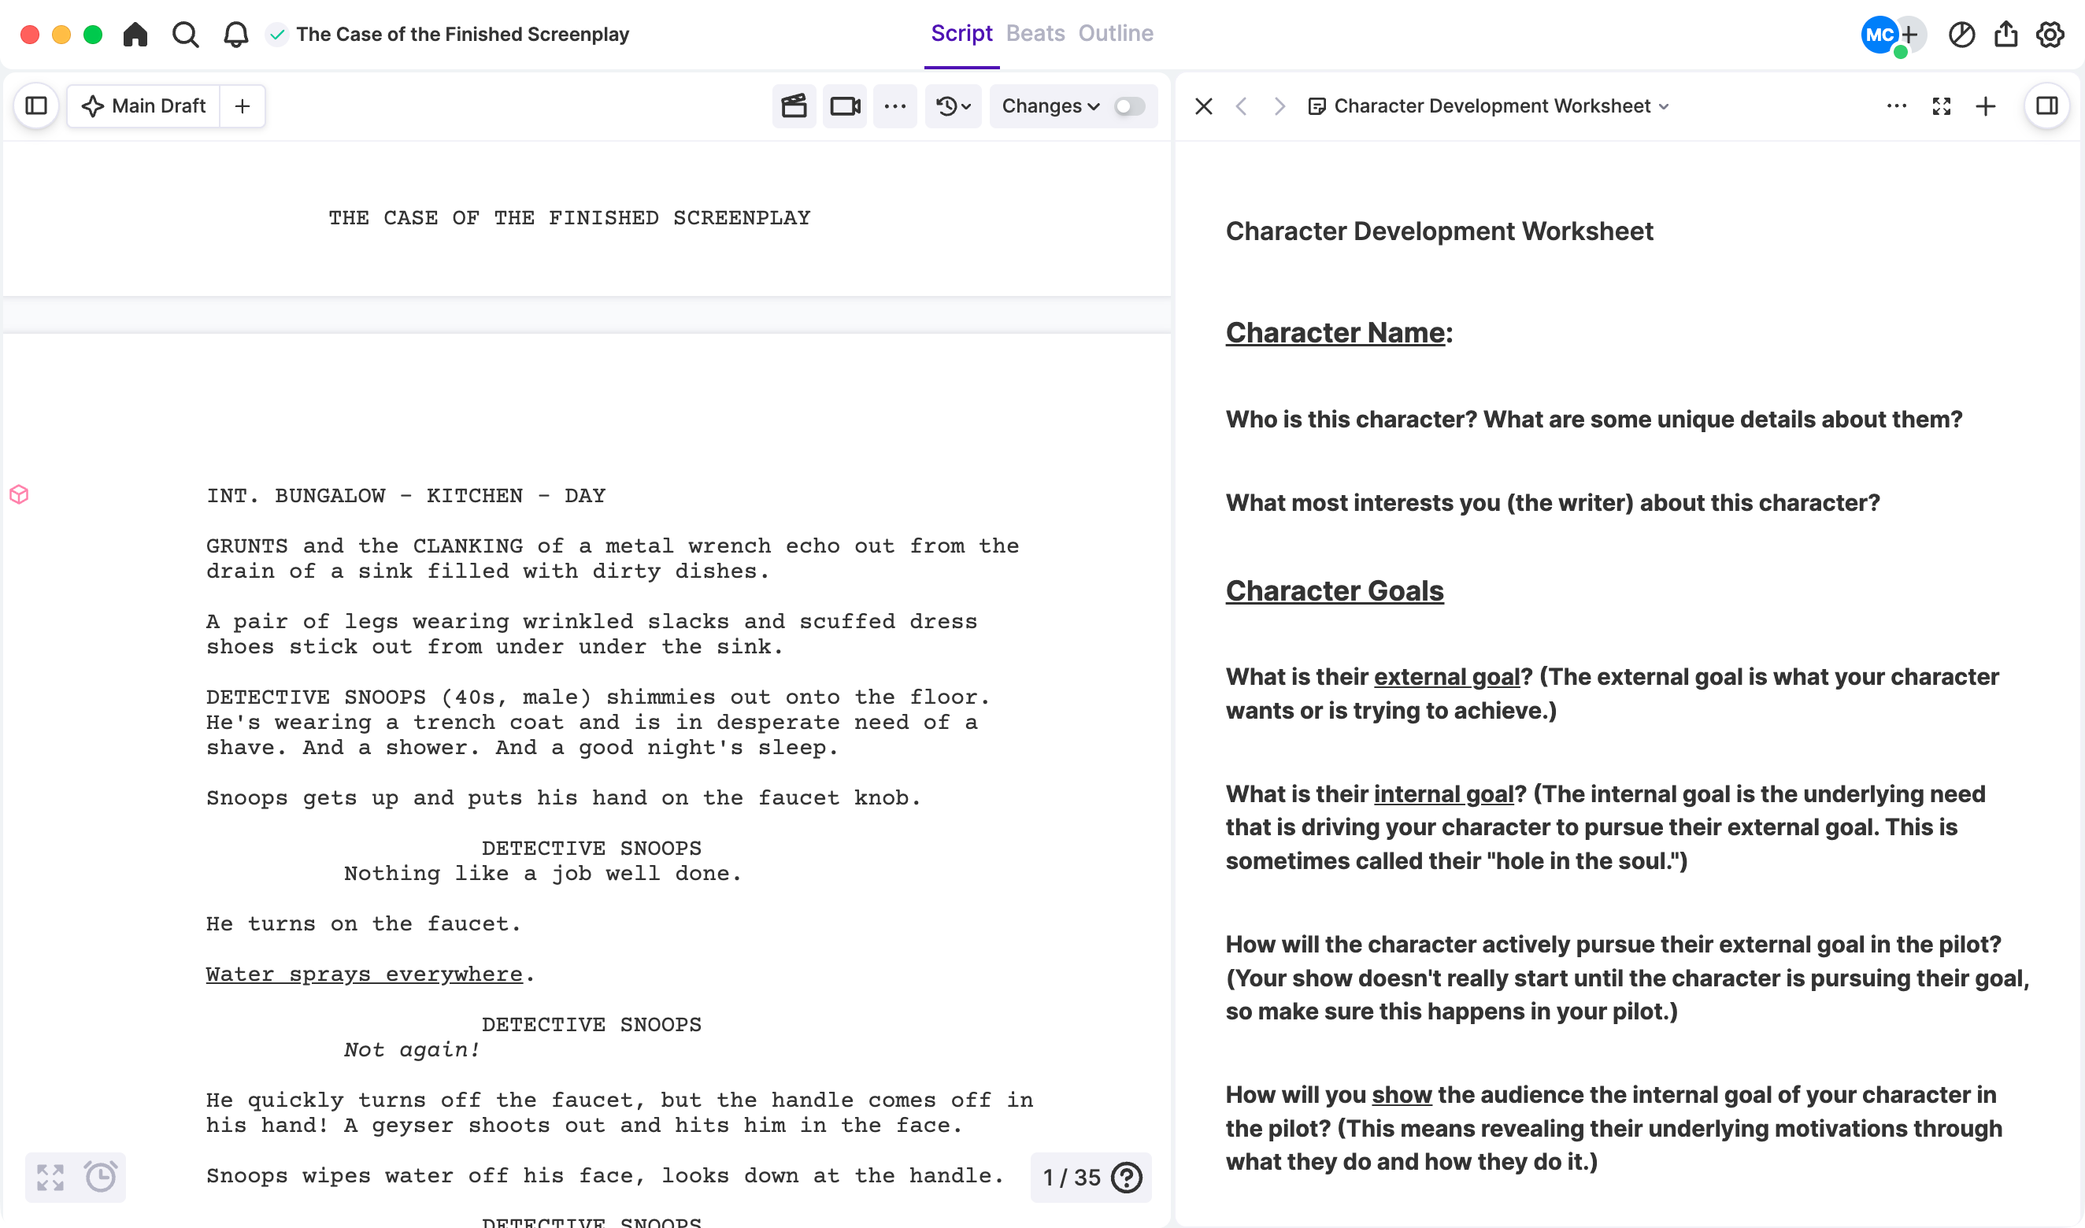Close the Character Development Worksheet panel

pos(1205,106)
